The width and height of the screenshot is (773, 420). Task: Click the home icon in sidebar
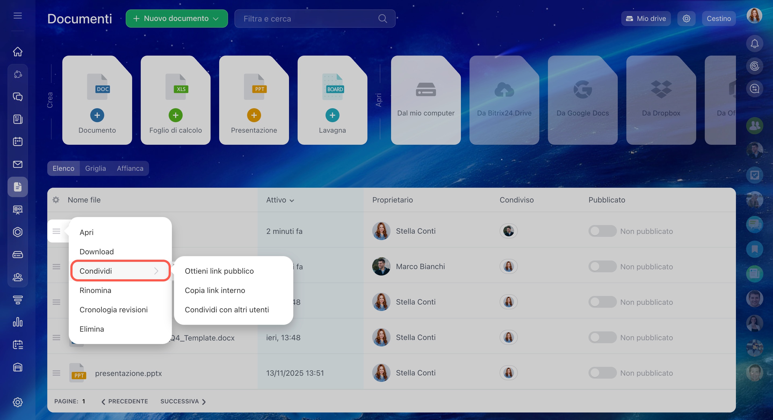(18, 52)
